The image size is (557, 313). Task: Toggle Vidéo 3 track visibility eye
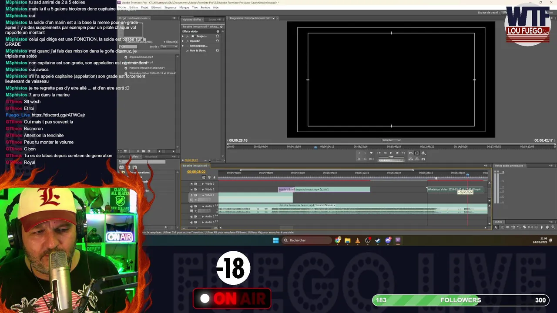point(191,184)
